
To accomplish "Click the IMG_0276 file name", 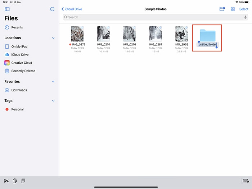I will point(130,45).
